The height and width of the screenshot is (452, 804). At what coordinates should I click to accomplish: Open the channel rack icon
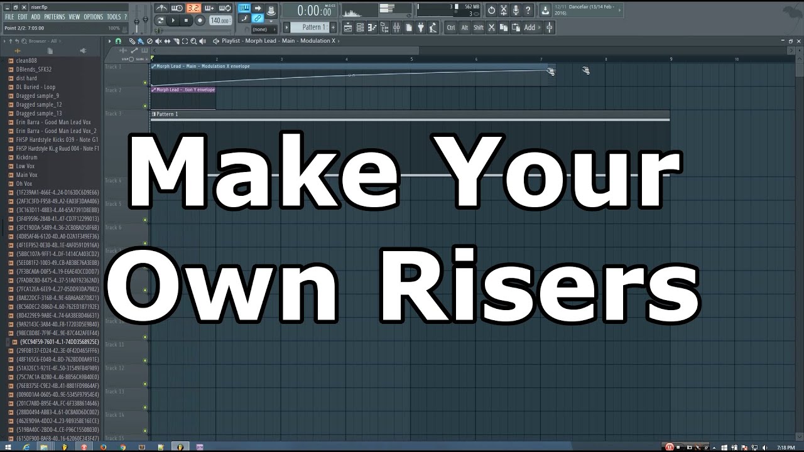pos(361,27)
